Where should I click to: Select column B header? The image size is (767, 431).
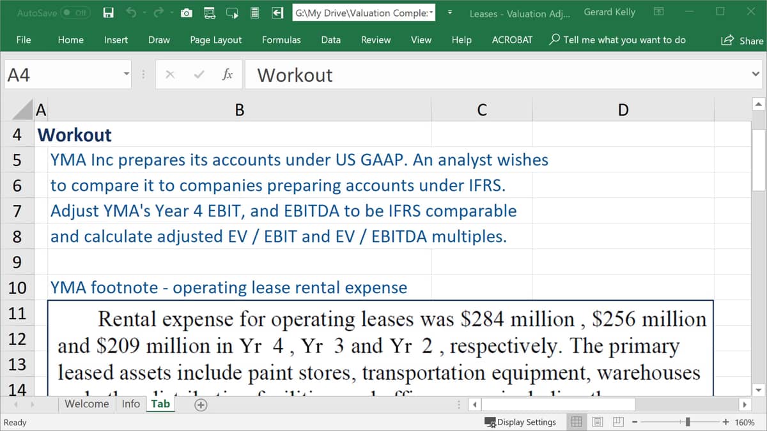coord(240,110)
